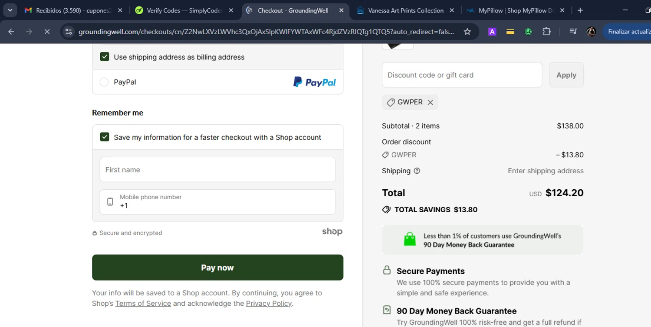Click the Remember me heading
This screenshot has height=327, width=651.
coord(118,113)
